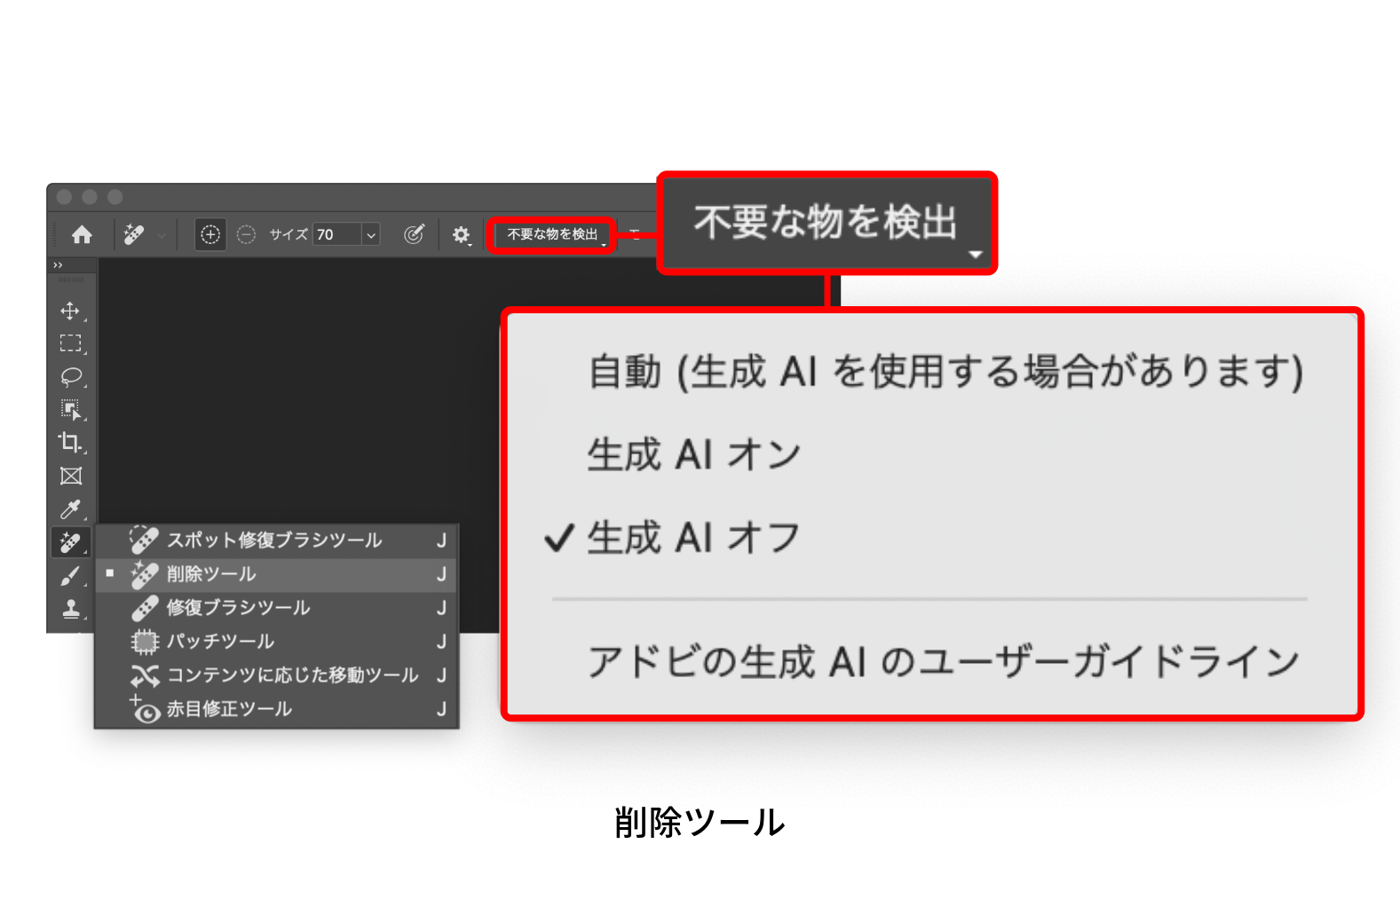Image resolution: width=1400 pixels, height=915 pixels.
Task: Open the サイズ dropdown arrow
Action: tap(371, 235)
